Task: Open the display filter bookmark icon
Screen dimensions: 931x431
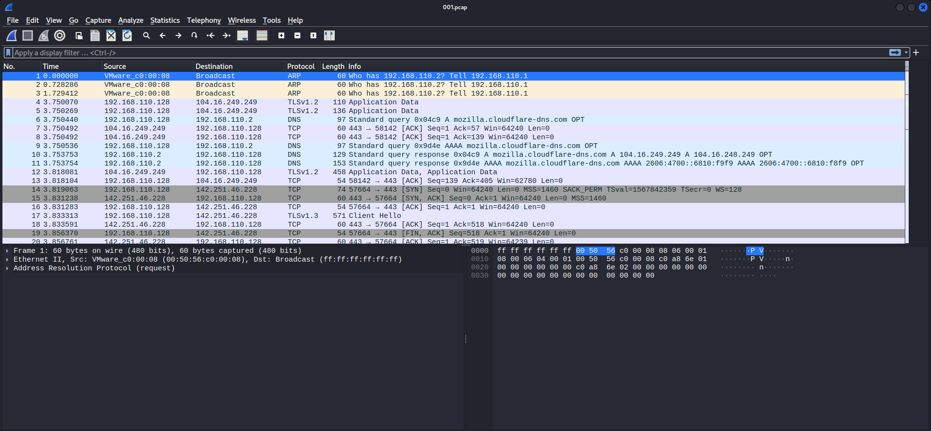Action: pyautogui.click(x=8, y=52)
